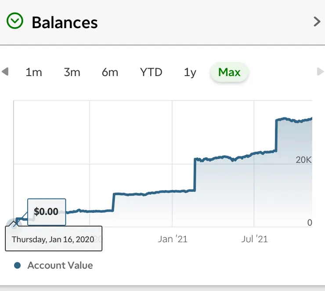Click the Thursday, Jan 16, 2020 date tooltip
325x291 pixels.
click(53, 239)
